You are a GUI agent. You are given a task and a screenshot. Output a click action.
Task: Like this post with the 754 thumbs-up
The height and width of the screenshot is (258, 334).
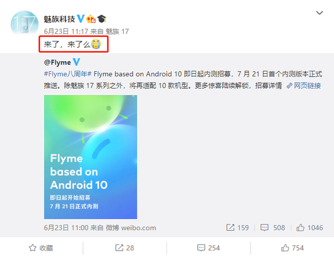pyautogui.click(x=292, y=248)
